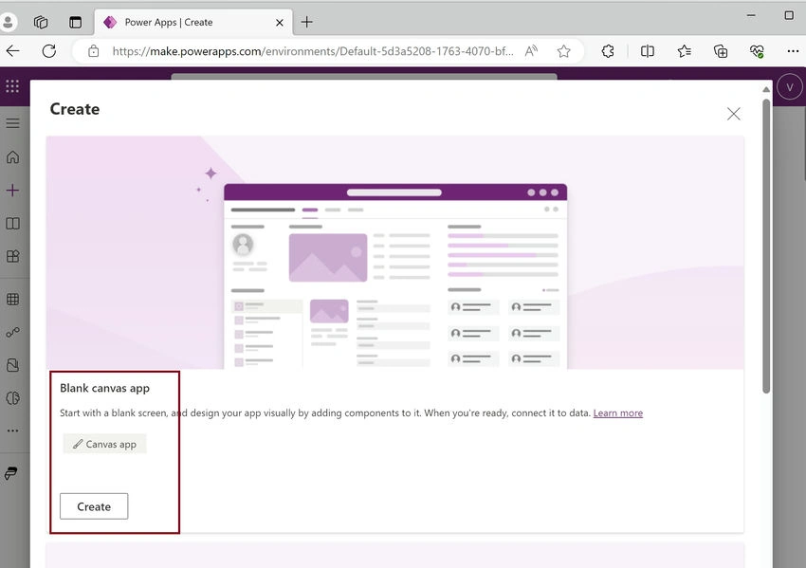The image size is (806, 568).
Task: Open the browser Extensions puzzle icon
Action: pos(608,51)
